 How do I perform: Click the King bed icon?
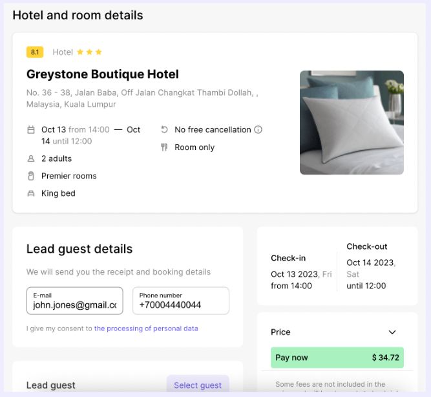30,193
